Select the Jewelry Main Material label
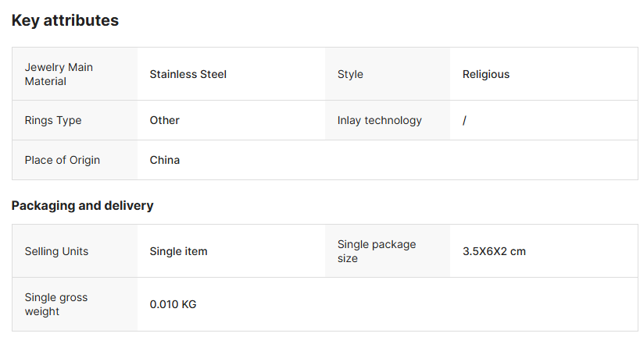Viewport: 640px width, 337px height. pyautogui.click(x=59, y=74)
